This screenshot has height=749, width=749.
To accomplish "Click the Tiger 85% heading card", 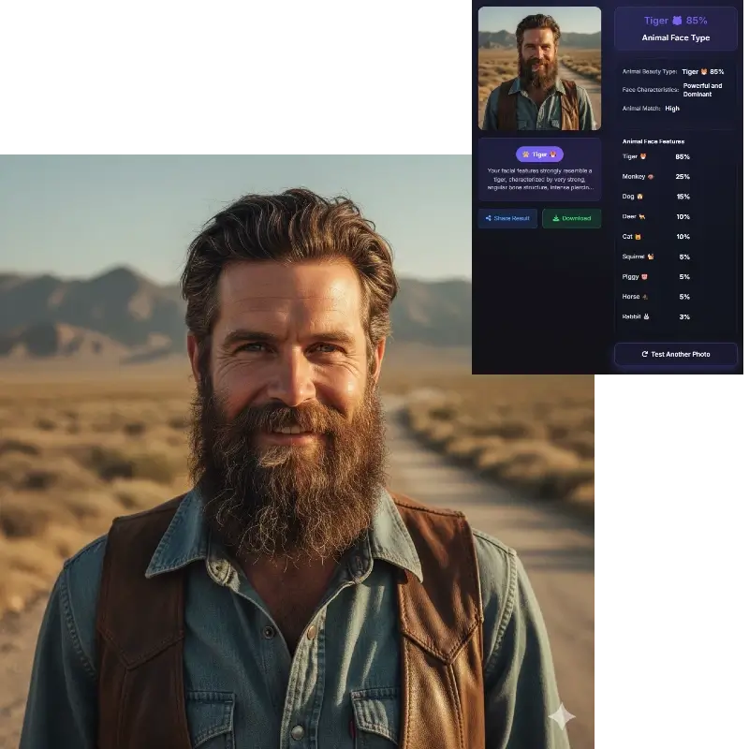I will pos(675,28).
